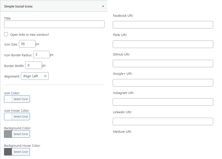Screen dimensions: 222x159
Task: Enable Open links in new window checkbox
Action: click(x=6, y=34)
